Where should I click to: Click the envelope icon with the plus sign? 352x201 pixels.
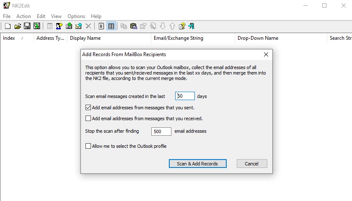(79, 26)
